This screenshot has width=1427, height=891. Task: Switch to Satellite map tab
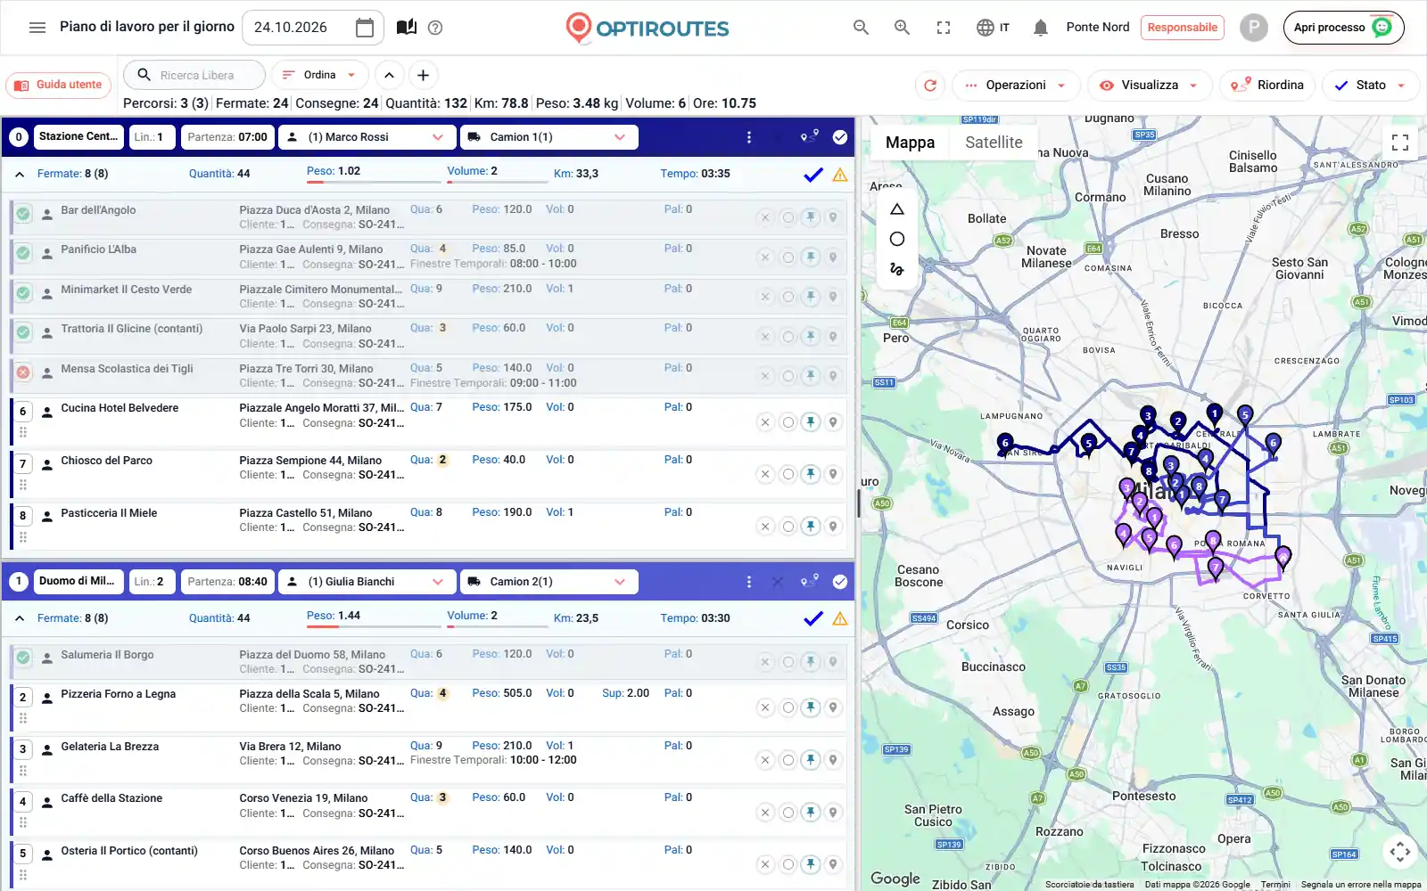click(994, 143)
